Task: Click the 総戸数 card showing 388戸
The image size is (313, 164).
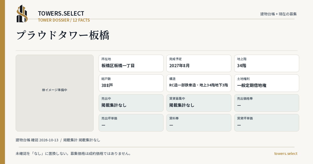Action: pos(131,83)
